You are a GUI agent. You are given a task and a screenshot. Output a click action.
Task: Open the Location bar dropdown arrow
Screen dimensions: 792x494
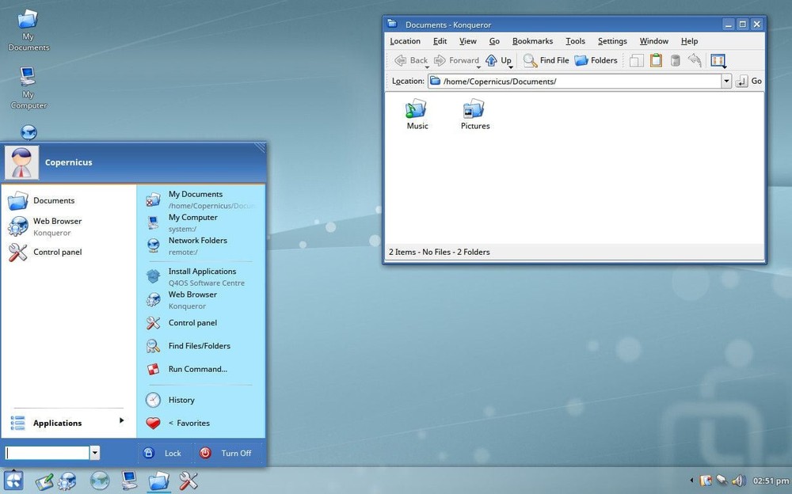pos(726,81)
